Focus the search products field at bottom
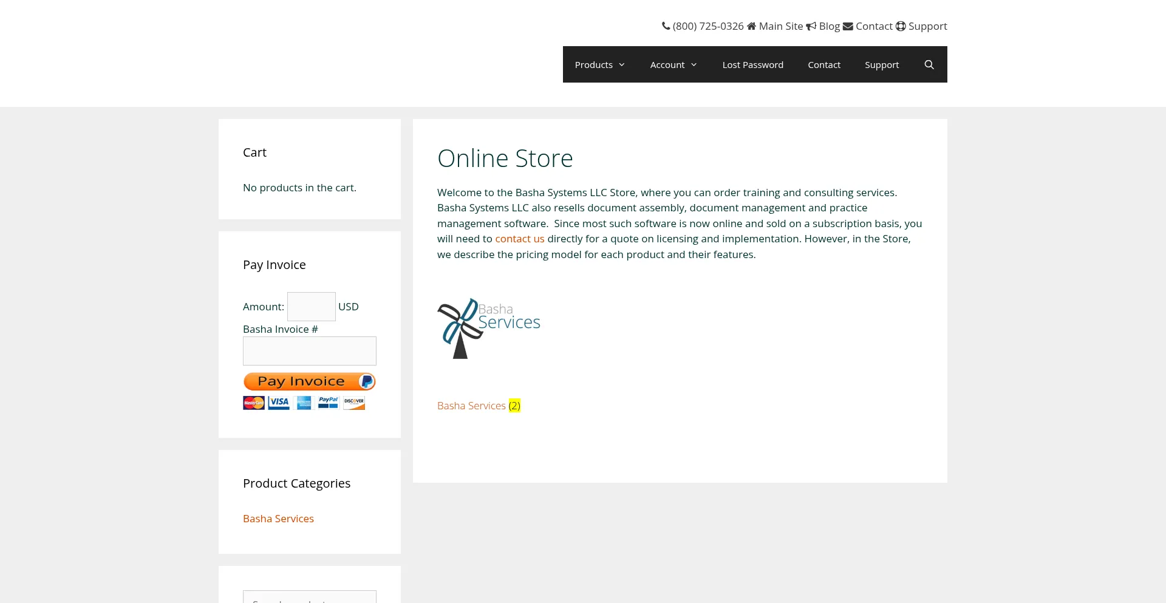The width and height of the screenshot is (1166, 603). click(310, 597)
